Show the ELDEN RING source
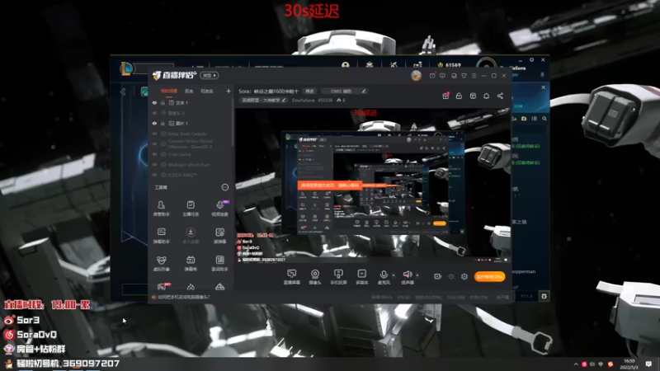The height and width of the screenshot is (371, 660). pos(154,175)
